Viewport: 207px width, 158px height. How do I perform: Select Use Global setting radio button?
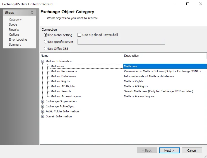(45, 35)
